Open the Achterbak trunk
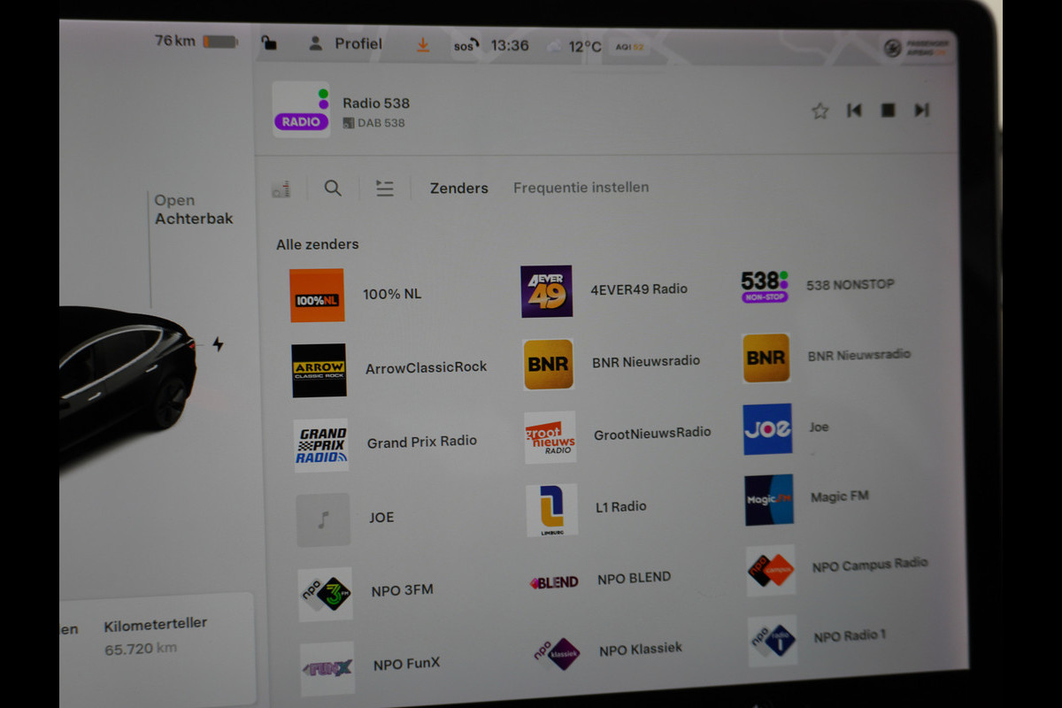Image resolution: width=1062 pixels, height=708 pixels. [193, 210]
